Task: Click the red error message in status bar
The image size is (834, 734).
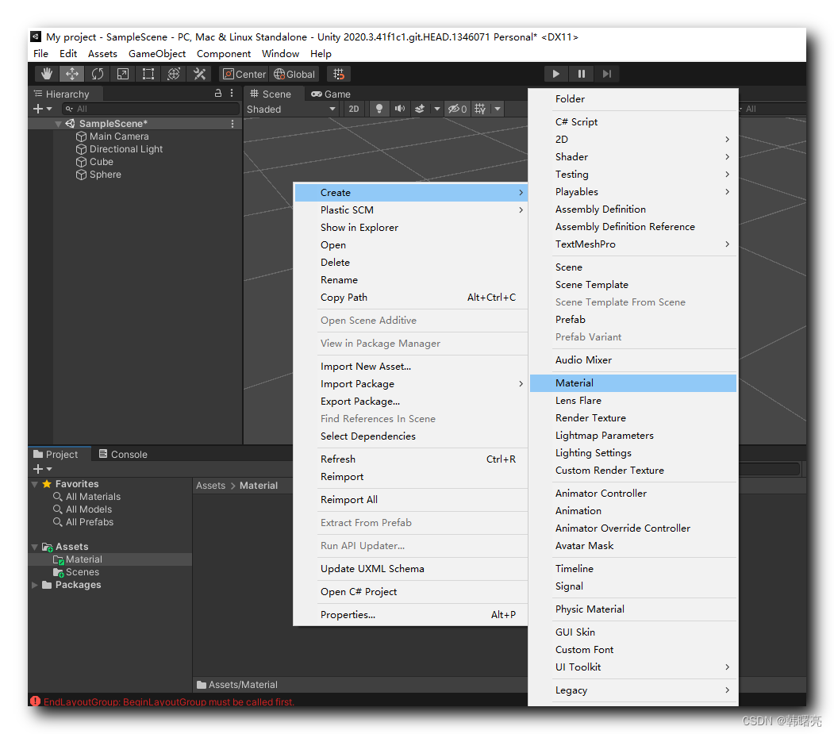Action: [168, 702]
